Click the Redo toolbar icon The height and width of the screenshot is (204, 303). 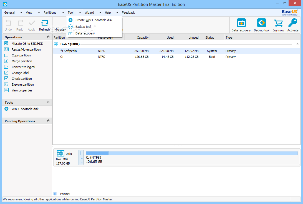click(20, 23)
